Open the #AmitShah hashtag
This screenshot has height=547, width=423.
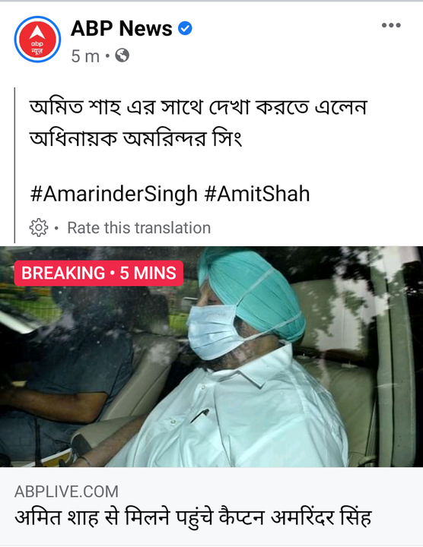[x=257, y=194]
